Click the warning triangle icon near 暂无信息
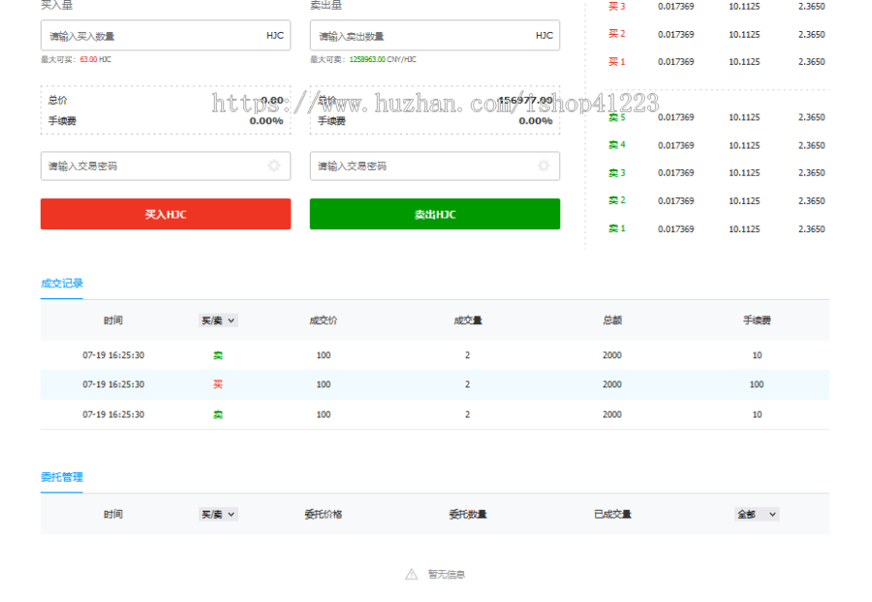This screenshot has width=872, height=602. coord(412,574)
